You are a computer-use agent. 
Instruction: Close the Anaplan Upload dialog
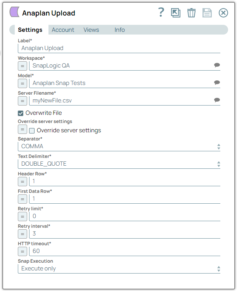pos(223,13)
